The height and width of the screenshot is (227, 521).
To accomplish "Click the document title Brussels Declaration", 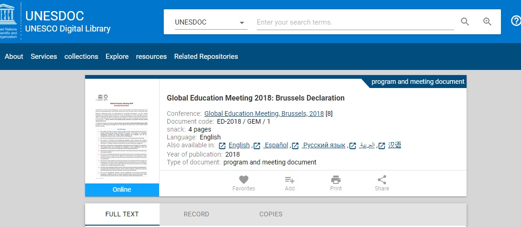I will [x=255, y=98].
